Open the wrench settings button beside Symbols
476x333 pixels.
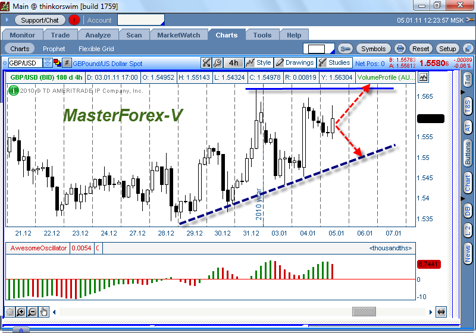click(x=345, y=49)
